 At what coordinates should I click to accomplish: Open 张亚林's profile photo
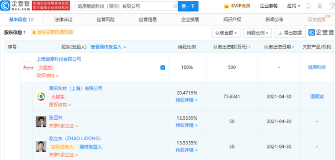pyautogui.click(x=41, y=122)
